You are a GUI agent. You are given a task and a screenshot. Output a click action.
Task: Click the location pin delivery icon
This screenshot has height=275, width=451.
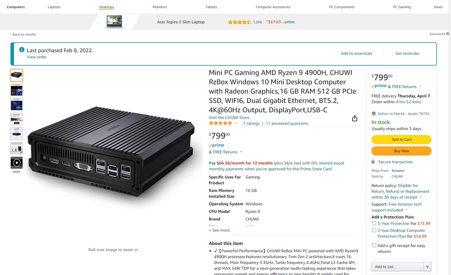coord(374,114)
